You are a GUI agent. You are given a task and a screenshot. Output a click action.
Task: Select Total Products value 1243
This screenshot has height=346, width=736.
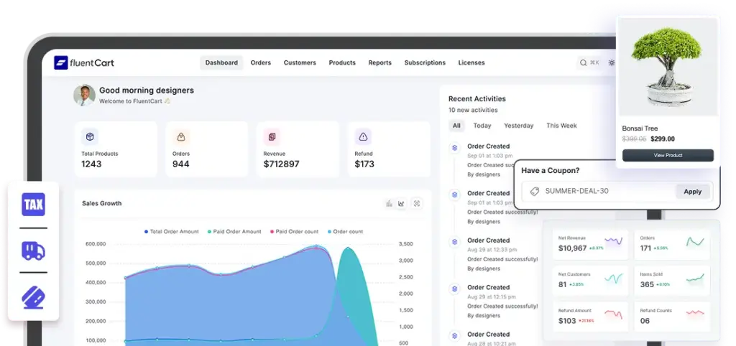(91, 164)
